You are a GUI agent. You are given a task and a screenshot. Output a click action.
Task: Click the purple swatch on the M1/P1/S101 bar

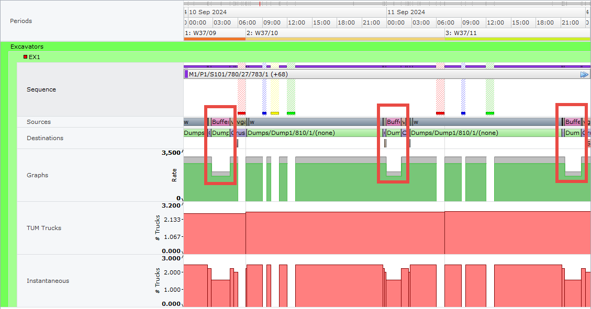click(186, 74)
